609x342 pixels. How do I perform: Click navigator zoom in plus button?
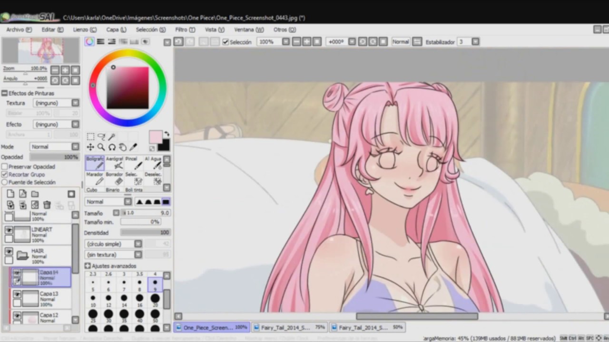point(66,70)
